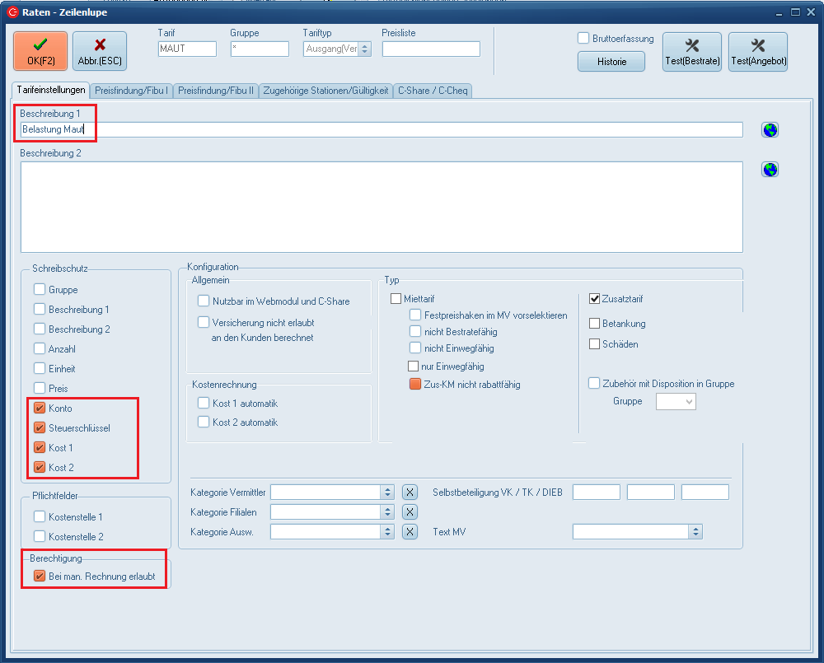This screenshot has height=663, width=824.
Task: Click globe icon next to Beschreibung 1
Action: tap(770, 130)
